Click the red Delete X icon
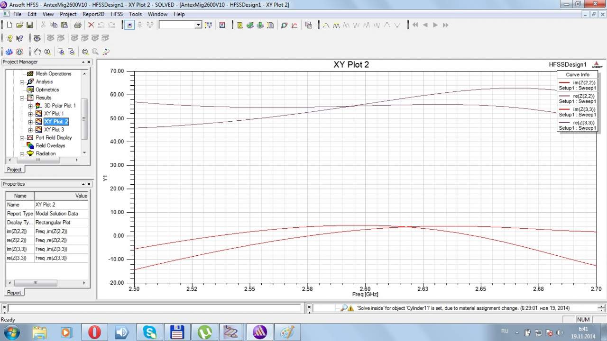This screenshot has height=341, width=607. 91,25
